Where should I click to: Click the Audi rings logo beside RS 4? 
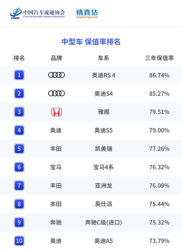coord(56,75)
